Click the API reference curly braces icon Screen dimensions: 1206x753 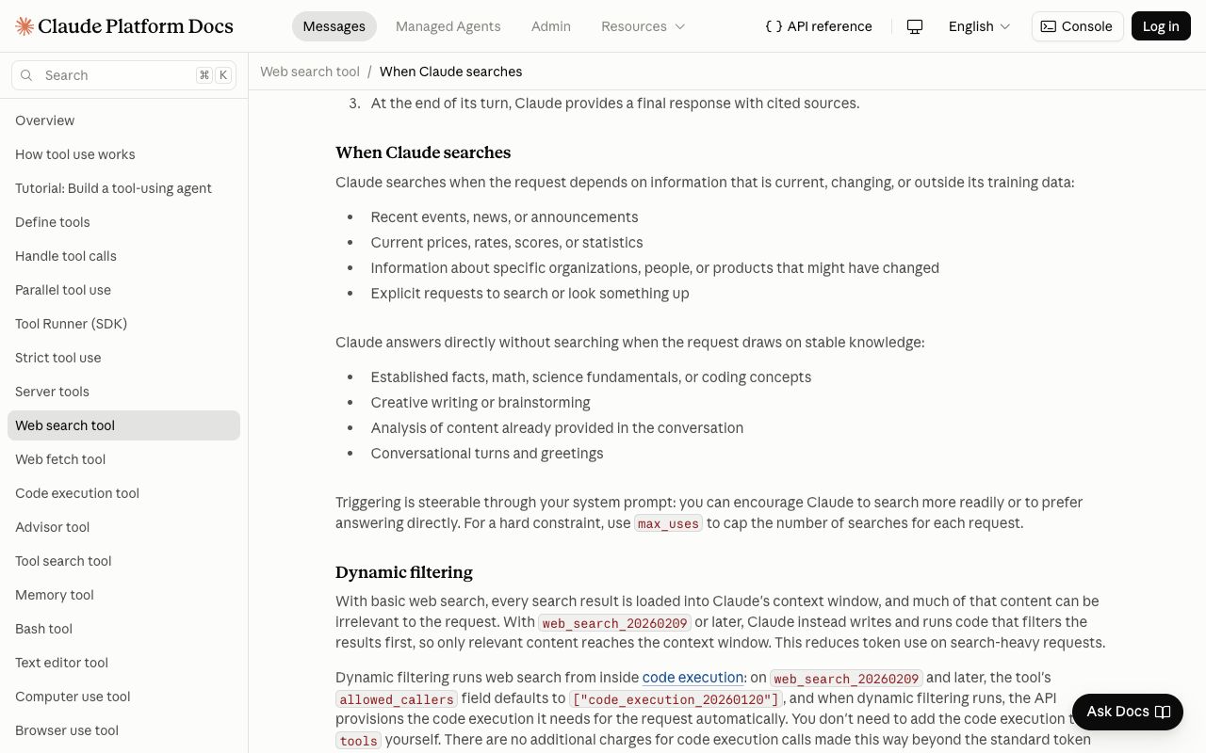pos(774,26)
